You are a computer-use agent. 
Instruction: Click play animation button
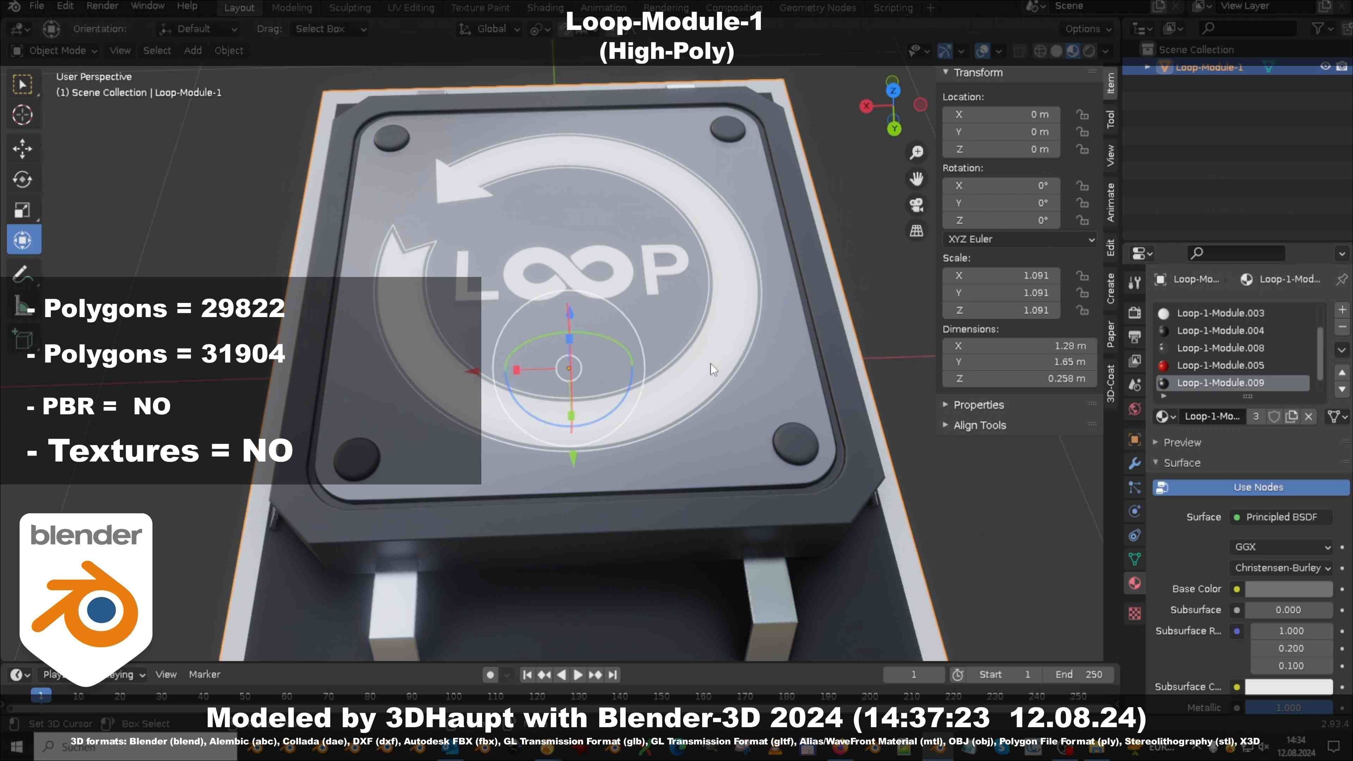tap(578, 675)
